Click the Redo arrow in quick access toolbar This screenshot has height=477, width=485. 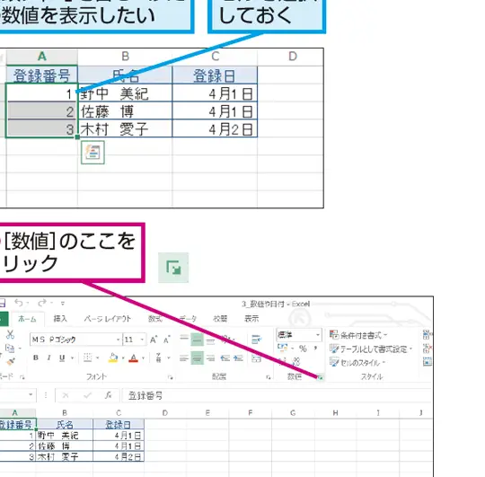pyautogui.click(x=42, y=303)
